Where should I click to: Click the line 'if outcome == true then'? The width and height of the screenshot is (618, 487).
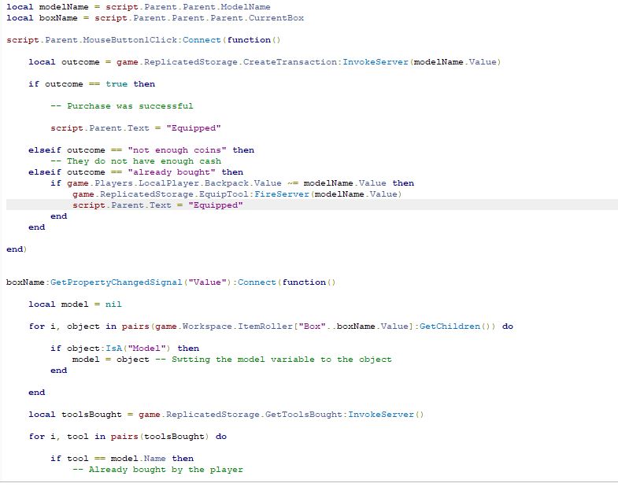coord(91,84)
